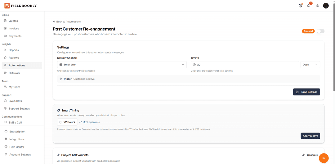Click the Help Center question icon
The height and width of the screenshot is (164, 335).
point(6,147)
